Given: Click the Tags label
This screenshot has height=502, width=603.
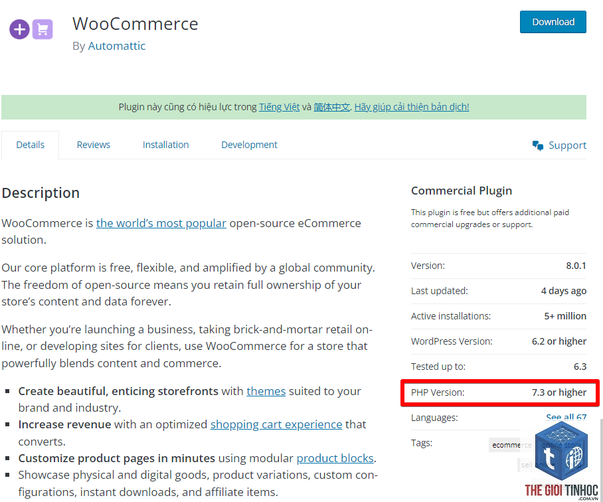Looking at the screenshot, I should [422, 443].
